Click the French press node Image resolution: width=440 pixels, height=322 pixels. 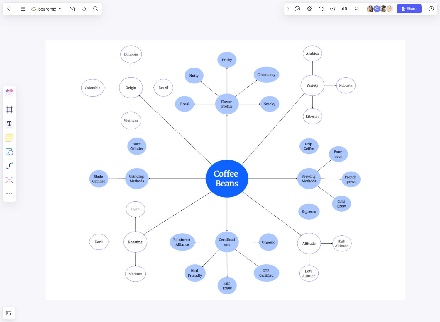[x=351, y=179]
